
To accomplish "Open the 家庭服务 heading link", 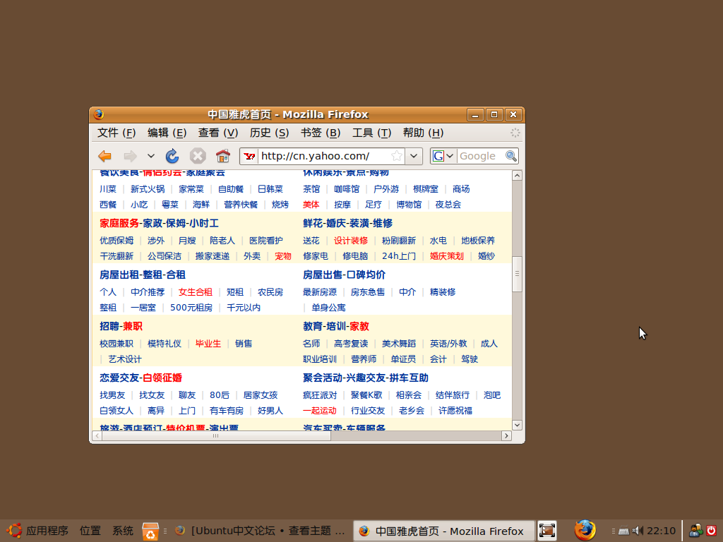I will pos(119,224).
